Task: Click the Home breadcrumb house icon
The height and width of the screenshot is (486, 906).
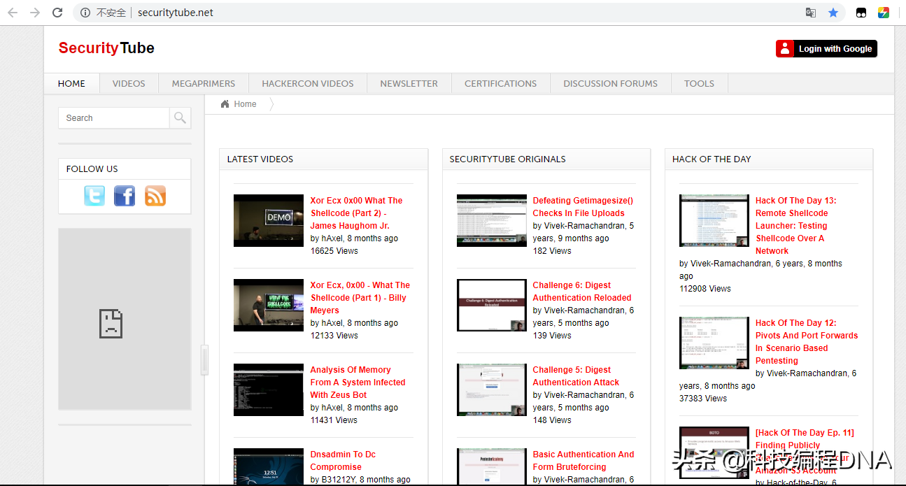Action: [x=225, y=104]
